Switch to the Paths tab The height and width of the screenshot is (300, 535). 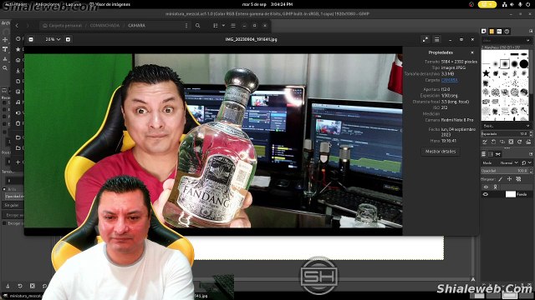498,154
